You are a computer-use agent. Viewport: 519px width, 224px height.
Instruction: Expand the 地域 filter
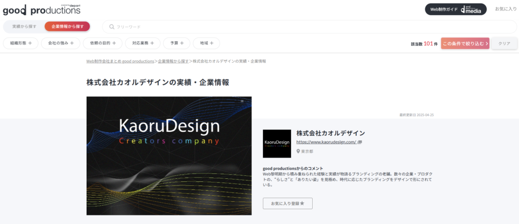(207, 43)
